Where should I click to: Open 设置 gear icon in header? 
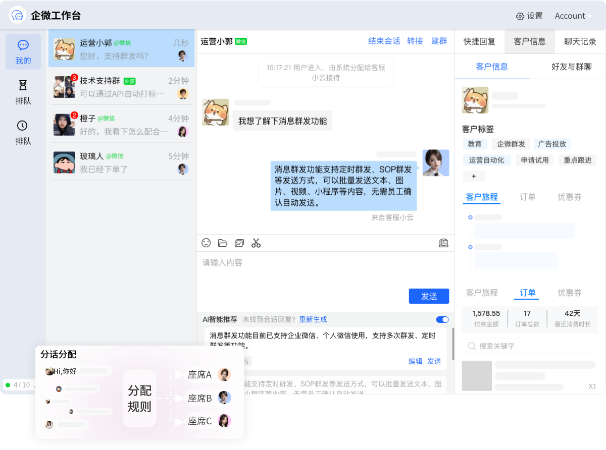point(520,16)
